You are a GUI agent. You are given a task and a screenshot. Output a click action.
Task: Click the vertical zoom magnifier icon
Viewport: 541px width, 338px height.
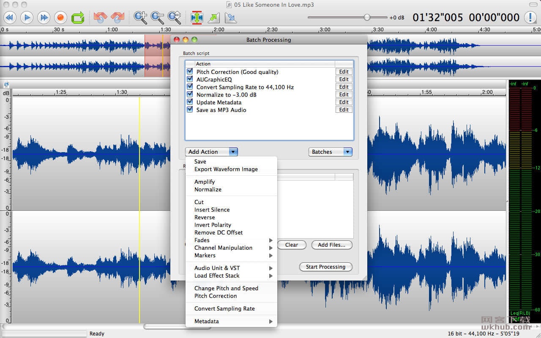(x=174, y=17)
